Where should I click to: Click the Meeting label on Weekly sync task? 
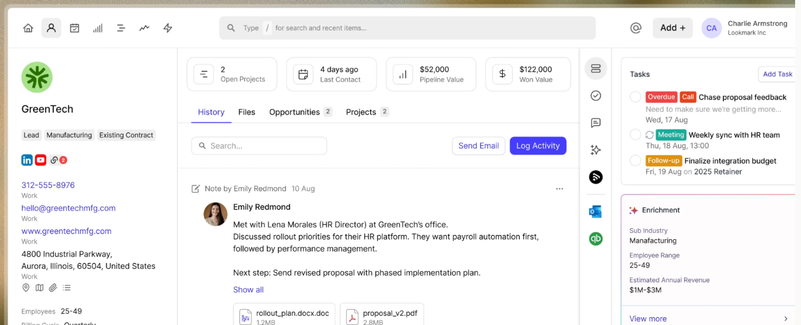(671, 135)
